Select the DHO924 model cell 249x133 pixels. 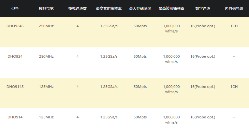click(x=15, y=56)
